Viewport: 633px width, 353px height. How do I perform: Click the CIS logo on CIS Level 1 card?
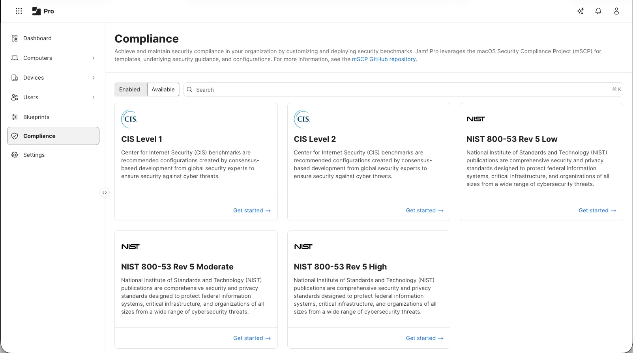(129, 119)
